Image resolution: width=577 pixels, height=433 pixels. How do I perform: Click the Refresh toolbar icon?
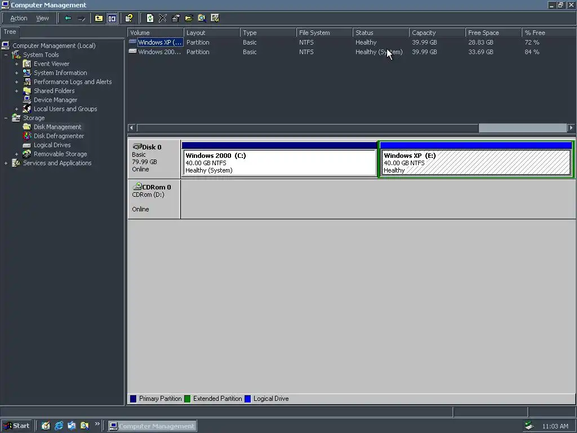tap(150, 18)
